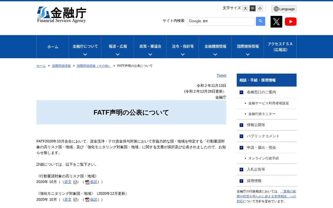Expand the 報道・広報 navigation dropdown

[x=117, y=47]
